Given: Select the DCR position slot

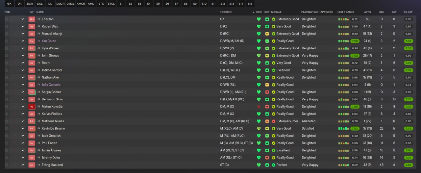Looking at the screenshot, I should [x=30, y=4].
